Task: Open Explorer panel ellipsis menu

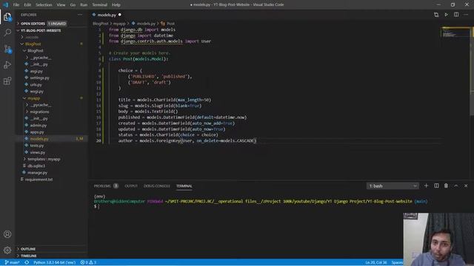Action: [80, 15]
